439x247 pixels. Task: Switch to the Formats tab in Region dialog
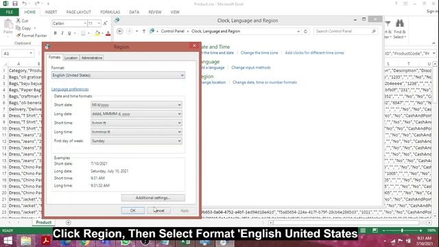click(54, 58)
